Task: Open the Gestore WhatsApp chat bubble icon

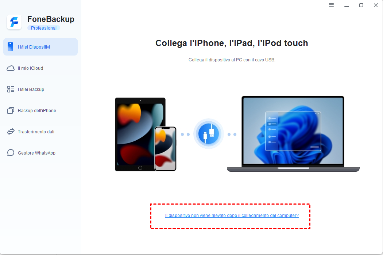Action: pyautogui.click(x=11, y=153)
